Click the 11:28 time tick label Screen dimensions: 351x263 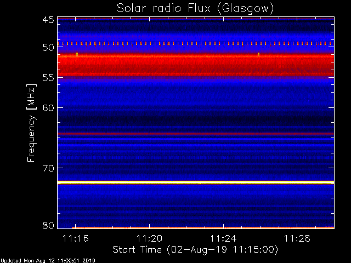(x=297, y=239)
